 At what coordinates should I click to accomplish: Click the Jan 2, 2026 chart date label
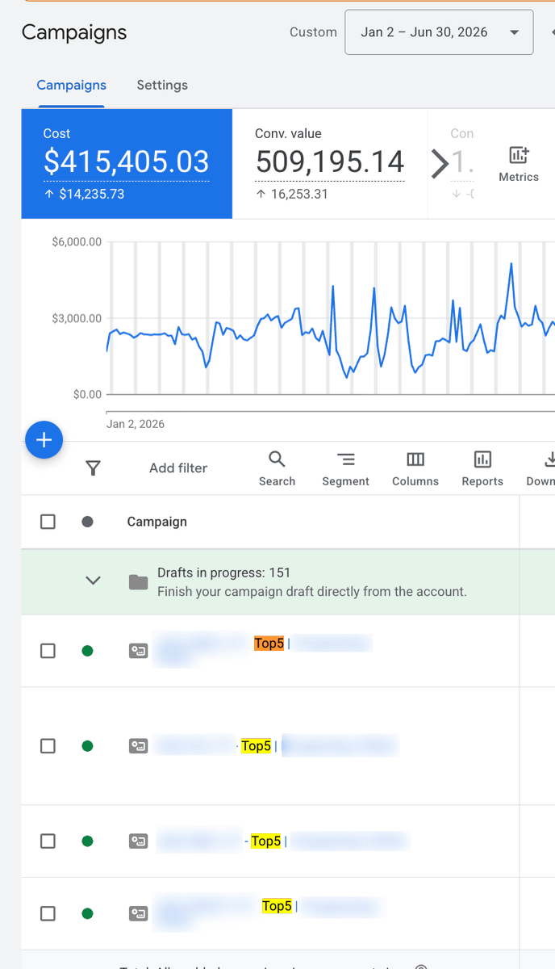(136, 424)
